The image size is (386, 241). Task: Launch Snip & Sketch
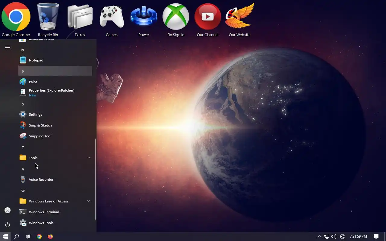point(55,125)
